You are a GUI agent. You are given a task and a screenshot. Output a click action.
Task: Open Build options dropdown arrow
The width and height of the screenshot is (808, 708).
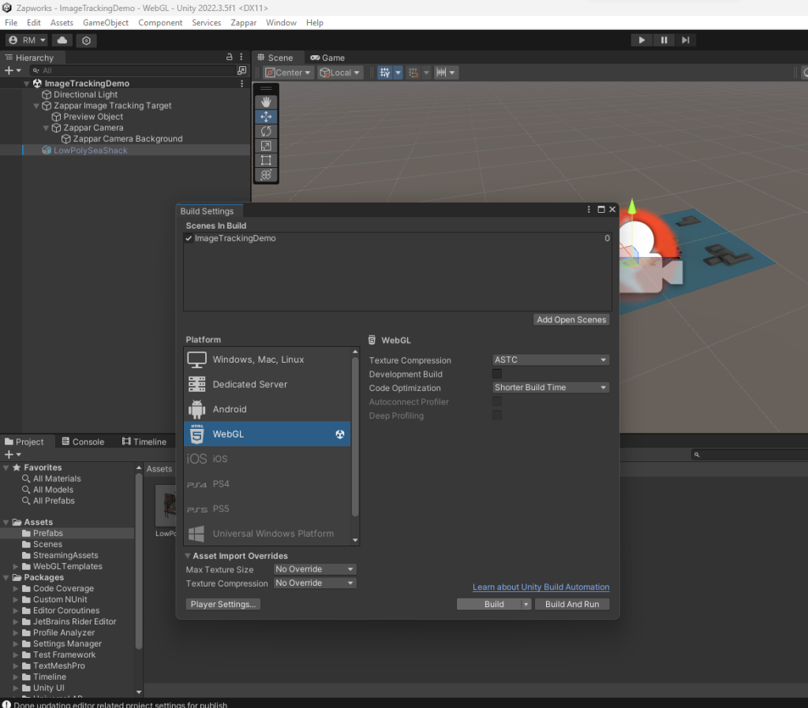[526, 605]
